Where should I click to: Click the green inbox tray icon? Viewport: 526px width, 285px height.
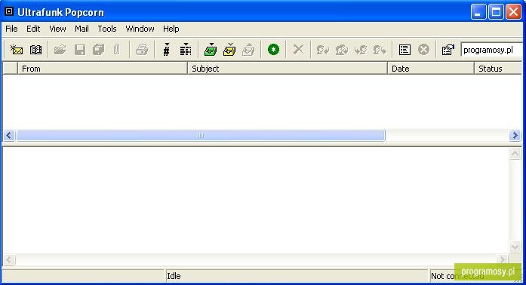(211, 50)
